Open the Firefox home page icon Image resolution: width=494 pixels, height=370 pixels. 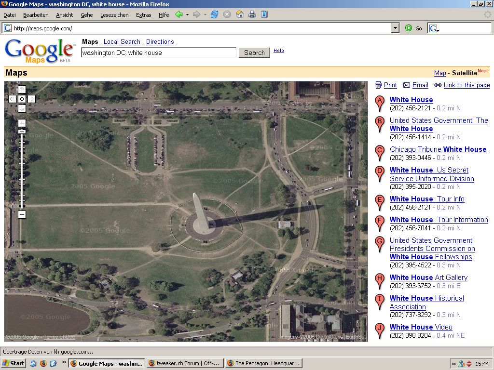[x=240, y=14]
